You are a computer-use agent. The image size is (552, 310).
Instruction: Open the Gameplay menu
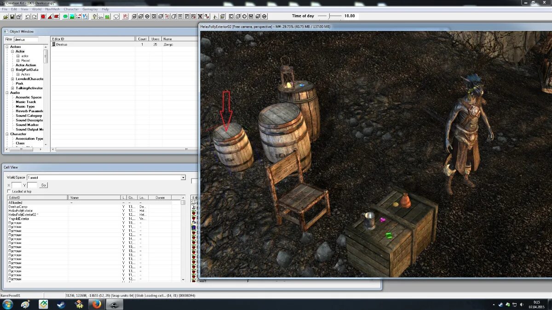point(90,9)
